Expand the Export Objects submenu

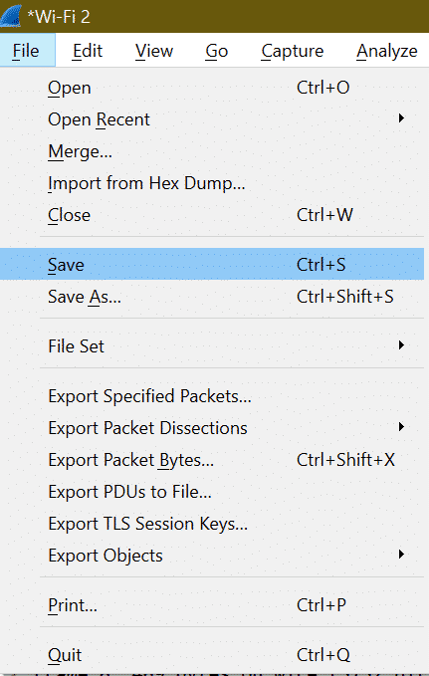pyautogui.click(x=212, y=556)
